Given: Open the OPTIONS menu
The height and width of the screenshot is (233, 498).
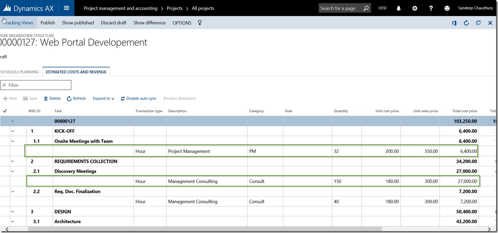Looking at the screenshot, I should point(182,23).
